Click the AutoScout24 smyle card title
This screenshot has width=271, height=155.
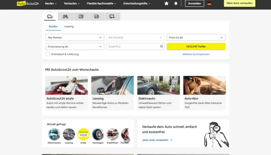pos(60,98)
